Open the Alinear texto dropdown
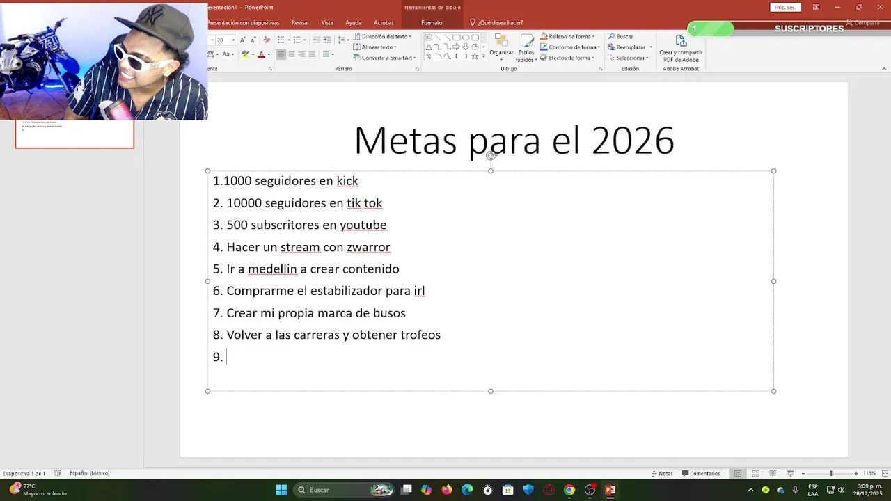Viewport: 891px width, 501px height. (x=376, y=47)
